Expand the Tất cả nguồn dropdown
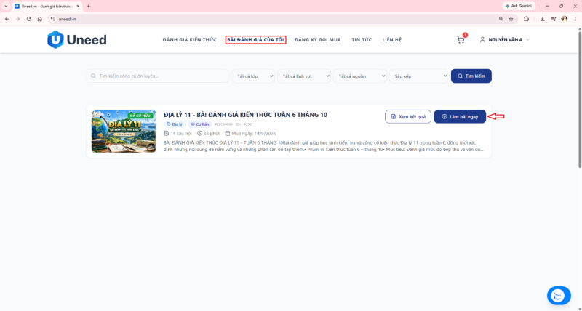Viewport: 582px width, 311px height. tap(360, 76)
